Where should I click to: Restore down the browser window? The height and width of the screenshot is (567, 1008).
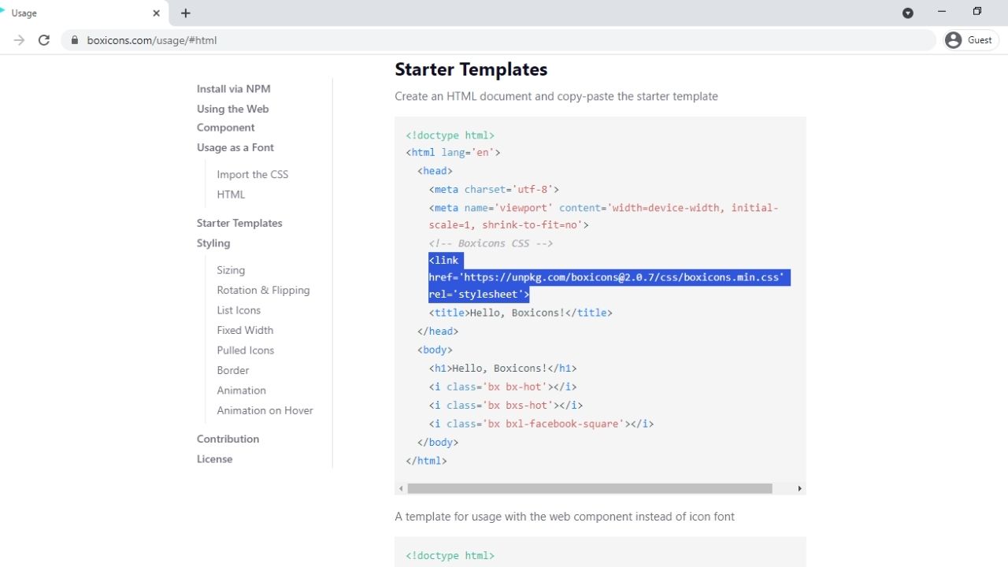click(x=976, y=12)
